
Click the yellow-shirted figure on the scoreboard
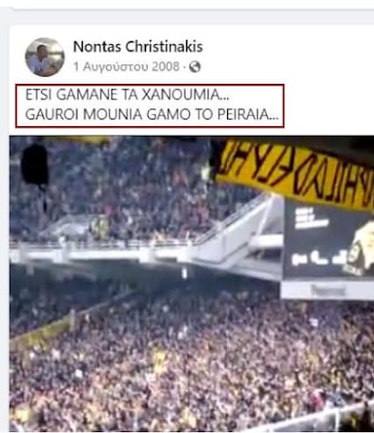[x=360, y=249]
